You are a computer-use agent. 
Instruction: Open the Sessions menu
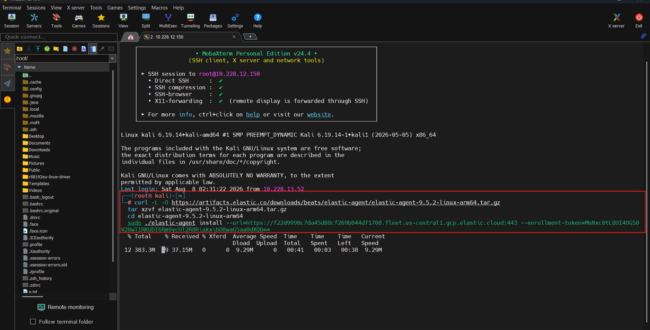[36, 7]
